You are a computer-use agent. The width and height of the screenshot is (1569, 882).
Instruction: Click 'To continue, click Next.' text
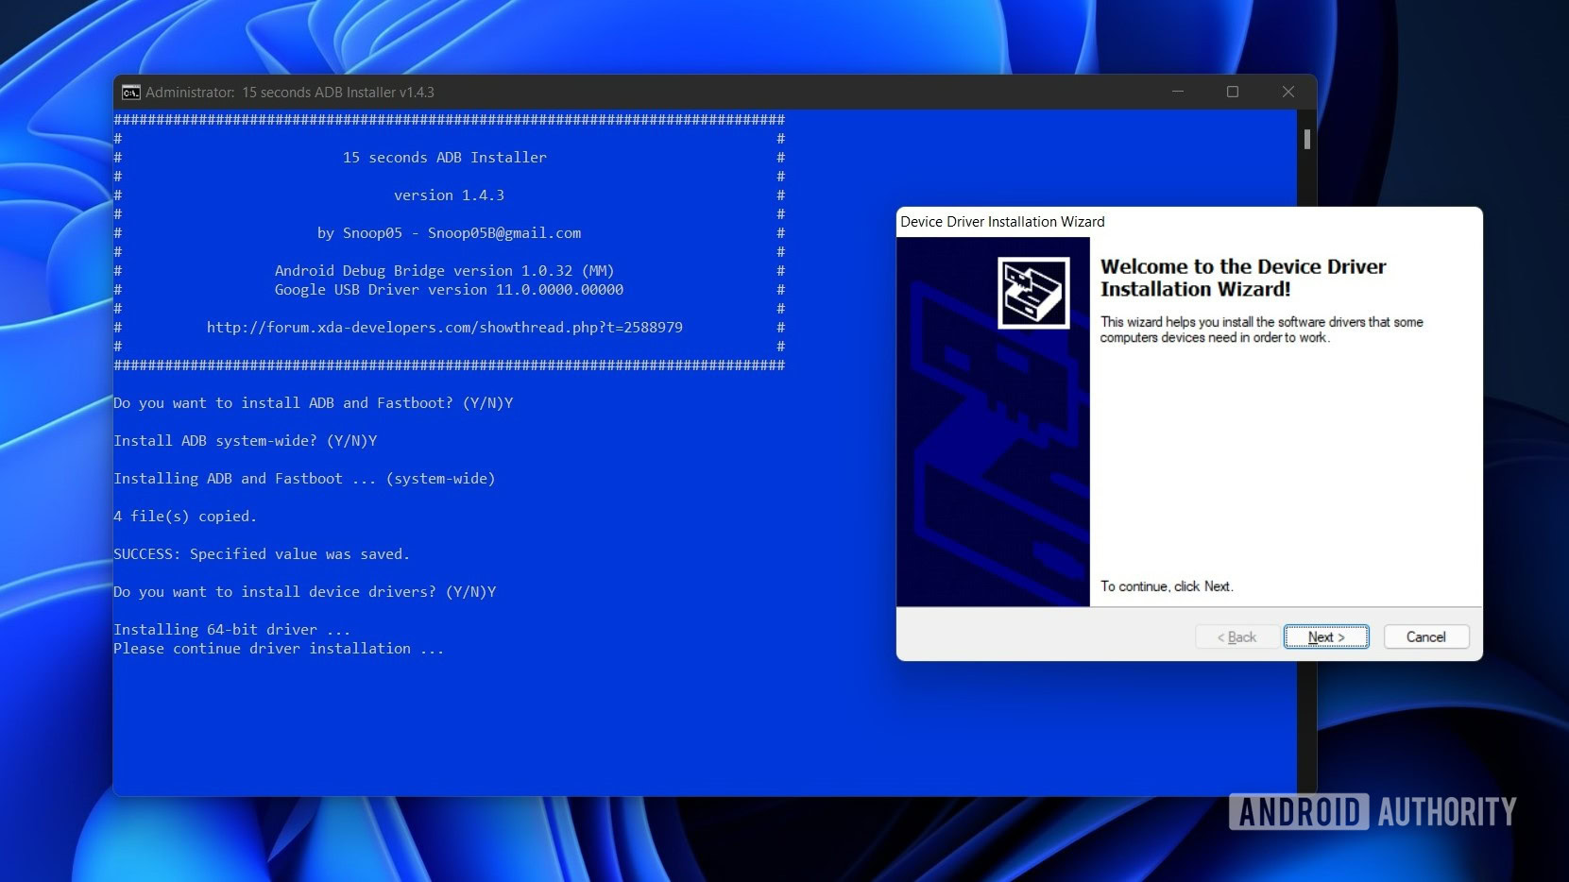(1167, 586)
